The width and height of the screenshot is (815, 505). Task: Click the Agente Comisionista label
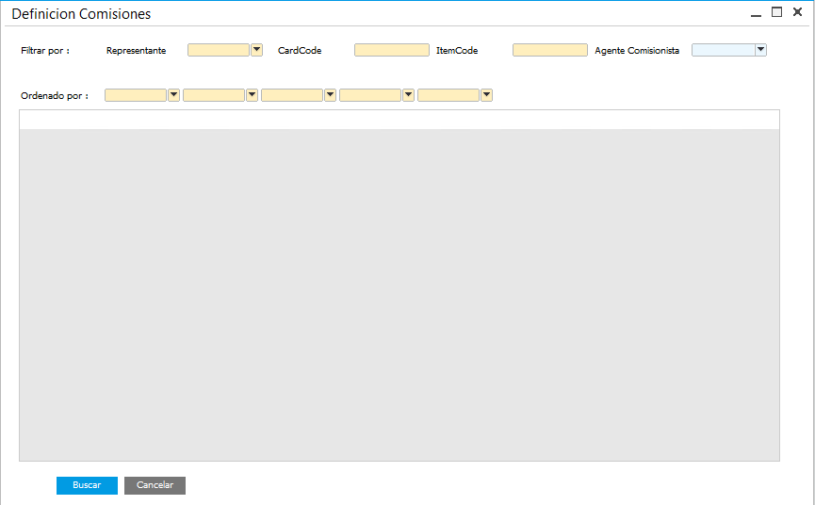click(x=637, y=50)
